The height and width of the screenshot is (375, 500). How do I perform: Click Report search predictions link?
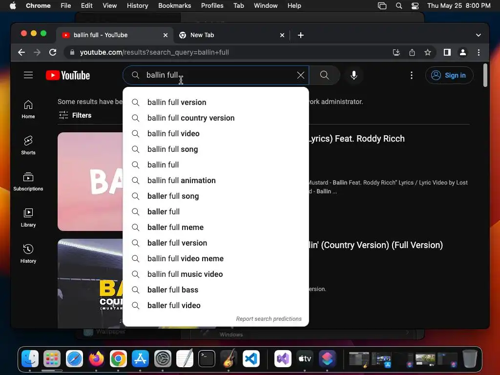pyautogui.click(x=269, y=319)
